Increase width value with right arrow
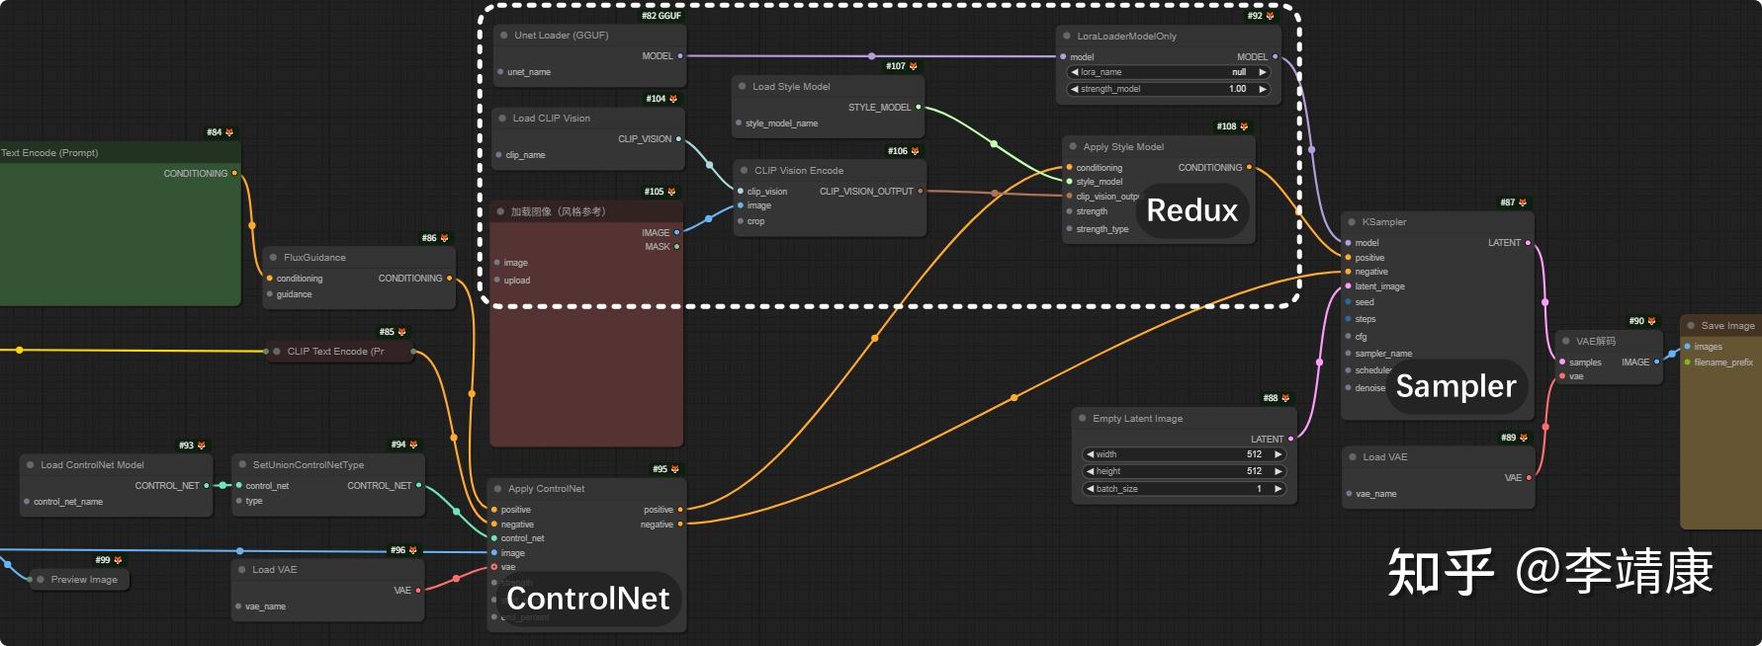 click(x=1277, y=454)
